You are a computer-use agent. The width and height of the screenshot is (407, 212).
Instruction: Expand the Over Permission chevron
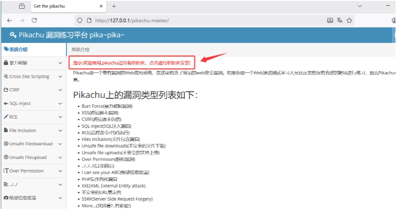point(60,171)
